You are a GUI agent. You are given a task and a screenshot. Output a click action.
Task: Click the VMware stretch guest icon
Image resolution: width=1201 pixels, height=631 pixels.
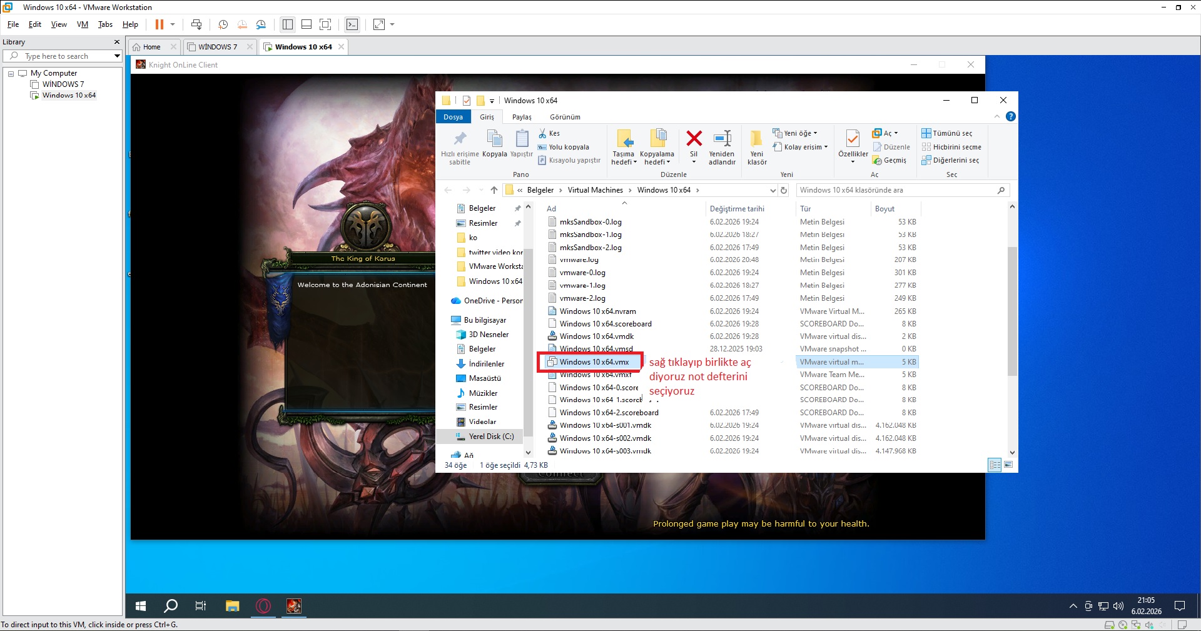click(379, 24)
